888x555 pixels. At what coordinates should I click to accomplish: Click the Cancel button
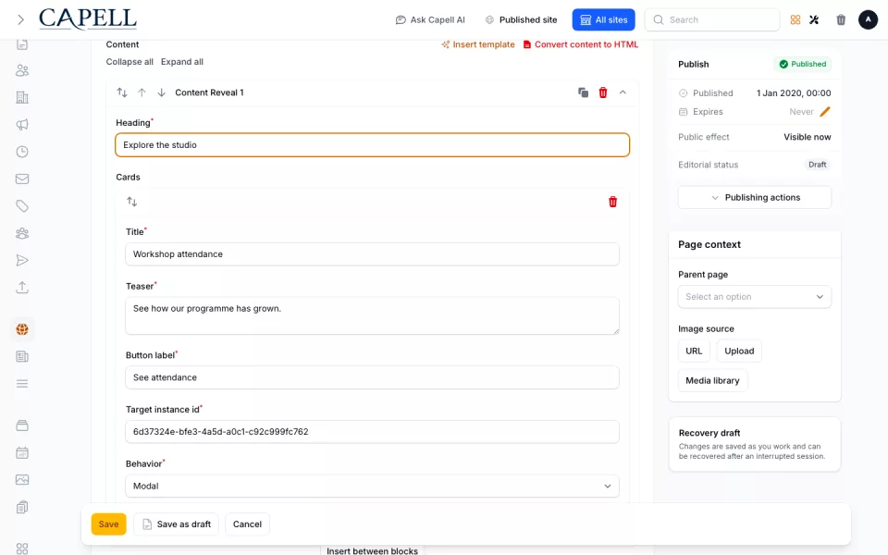click(248, 524)
